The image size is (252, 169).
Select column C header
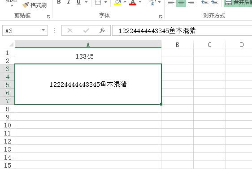coord(209,45)
